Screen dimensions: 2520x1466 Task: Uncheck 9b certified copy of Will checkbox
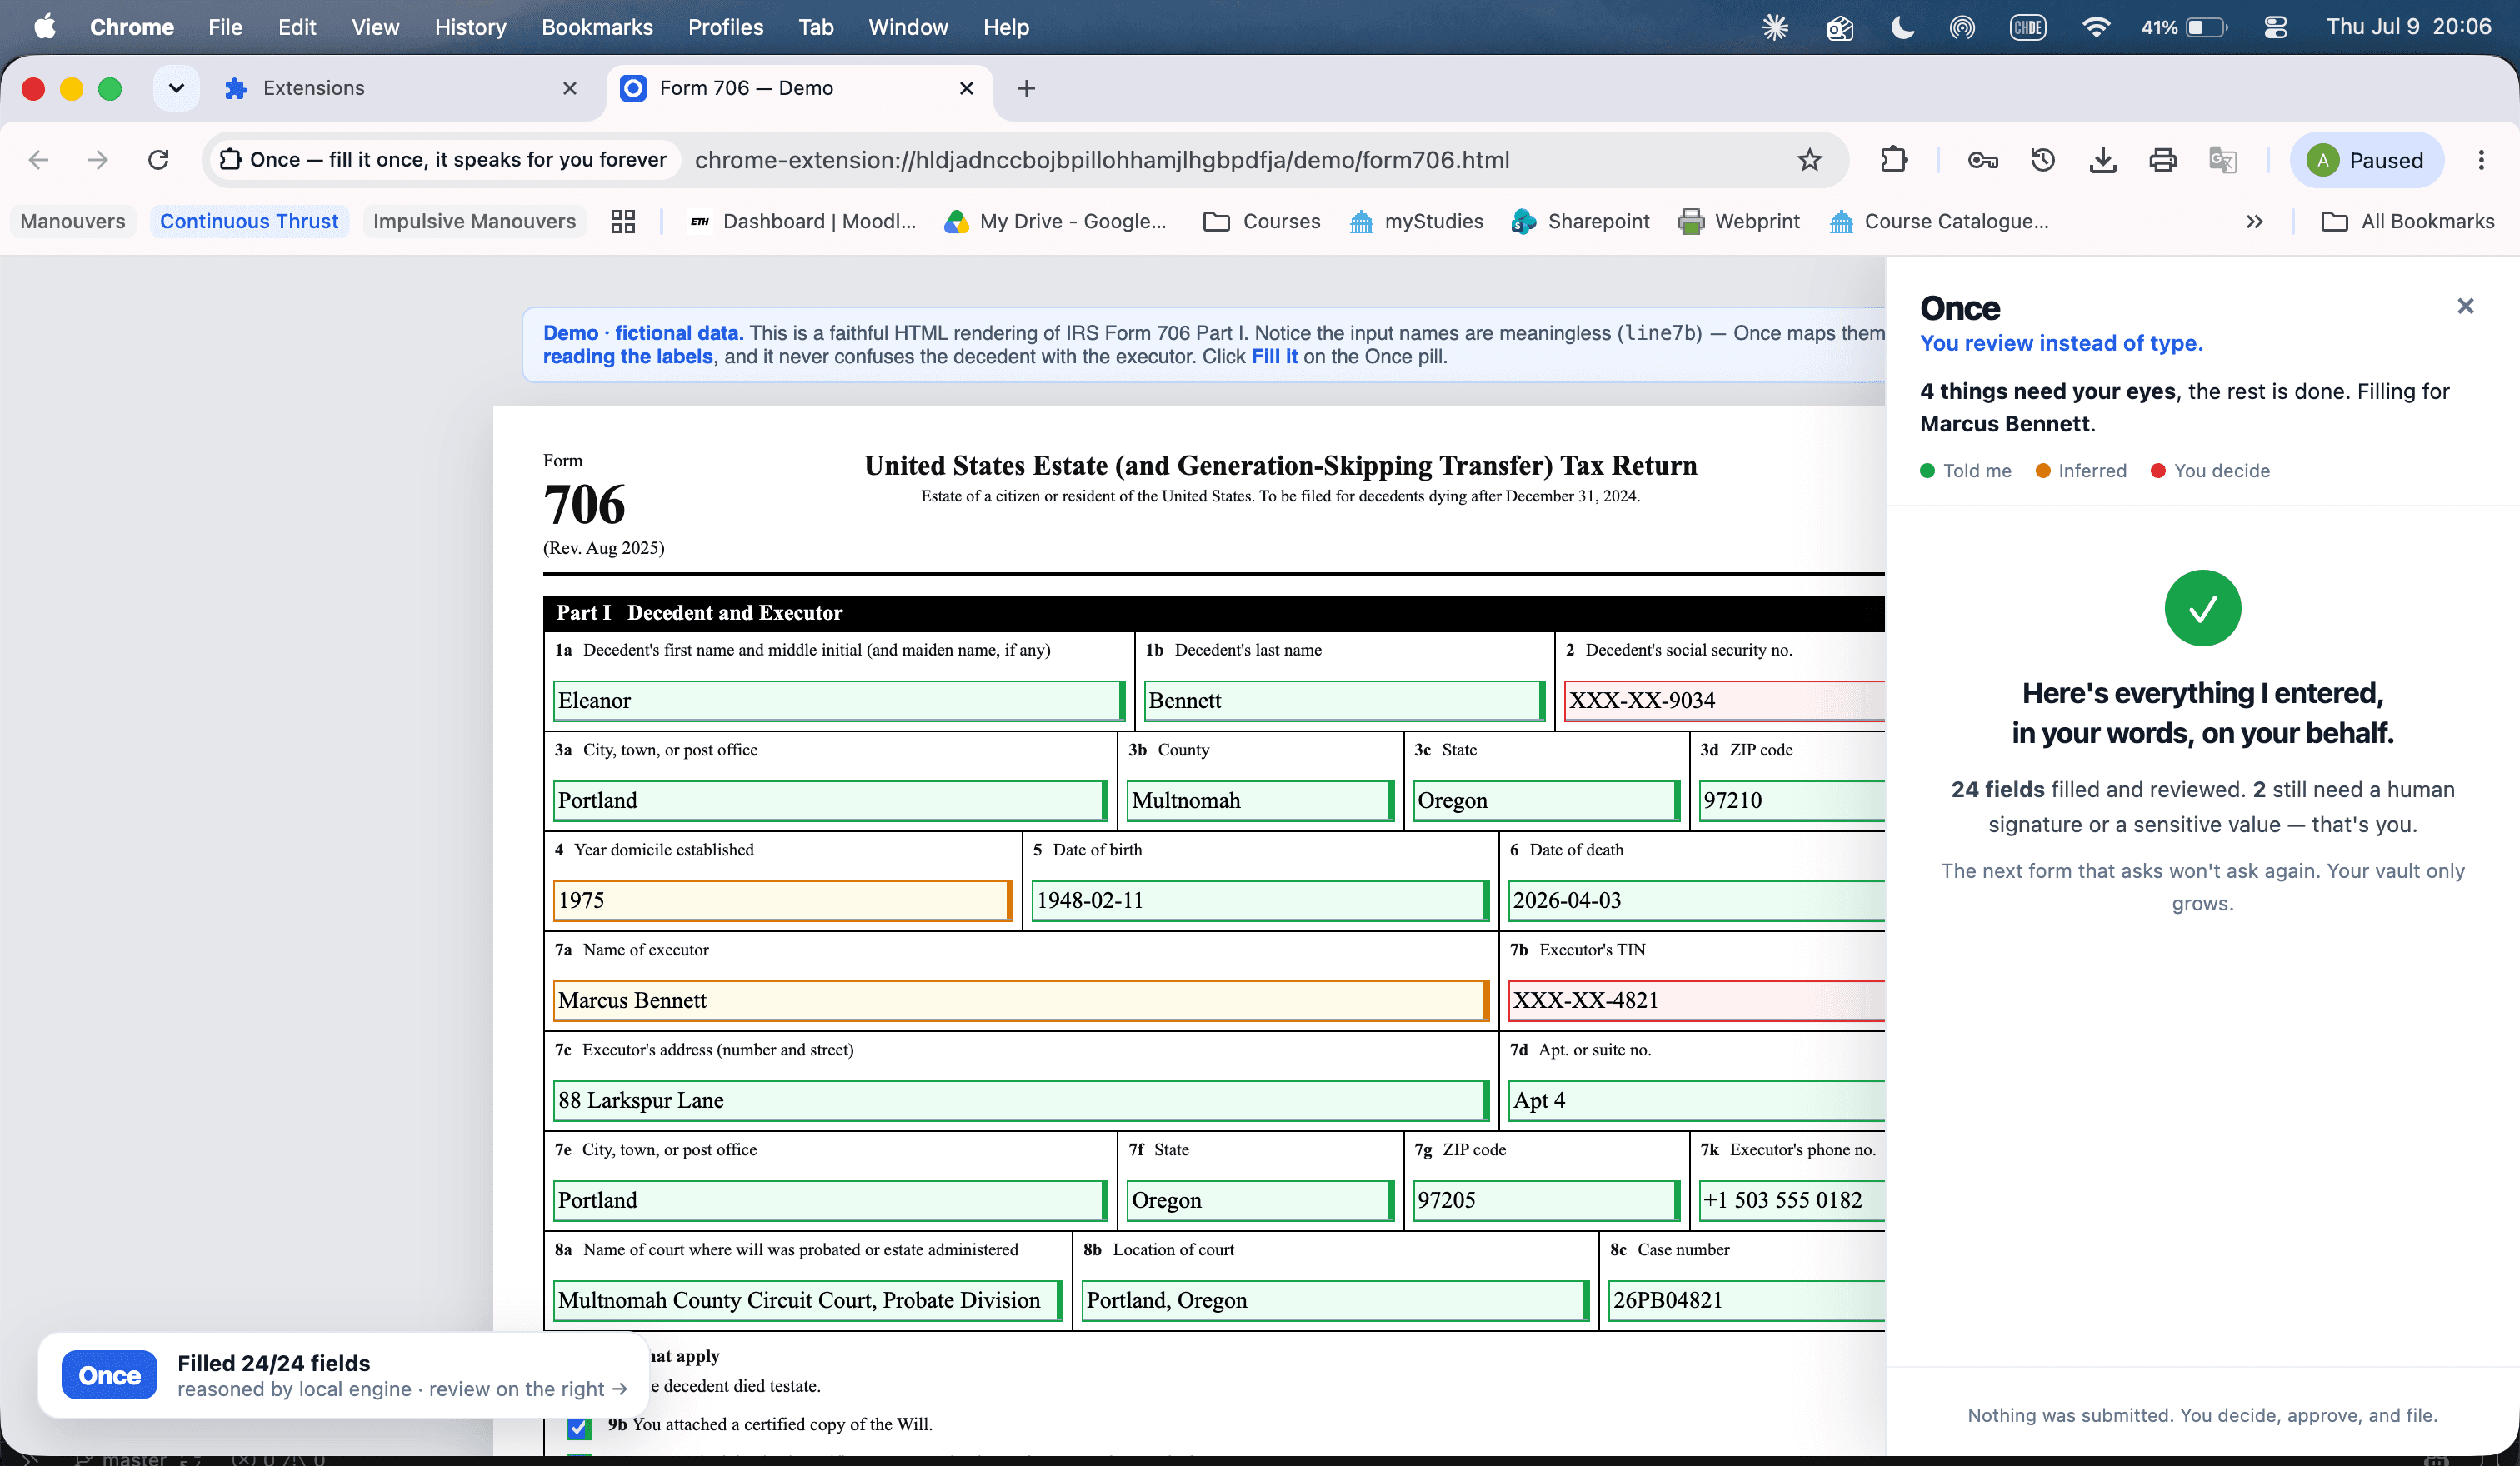point(578,1426)
